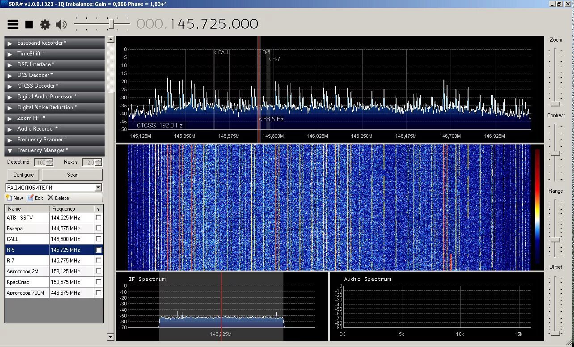Toggle scan checkbox for R-5

pos(98,250)
